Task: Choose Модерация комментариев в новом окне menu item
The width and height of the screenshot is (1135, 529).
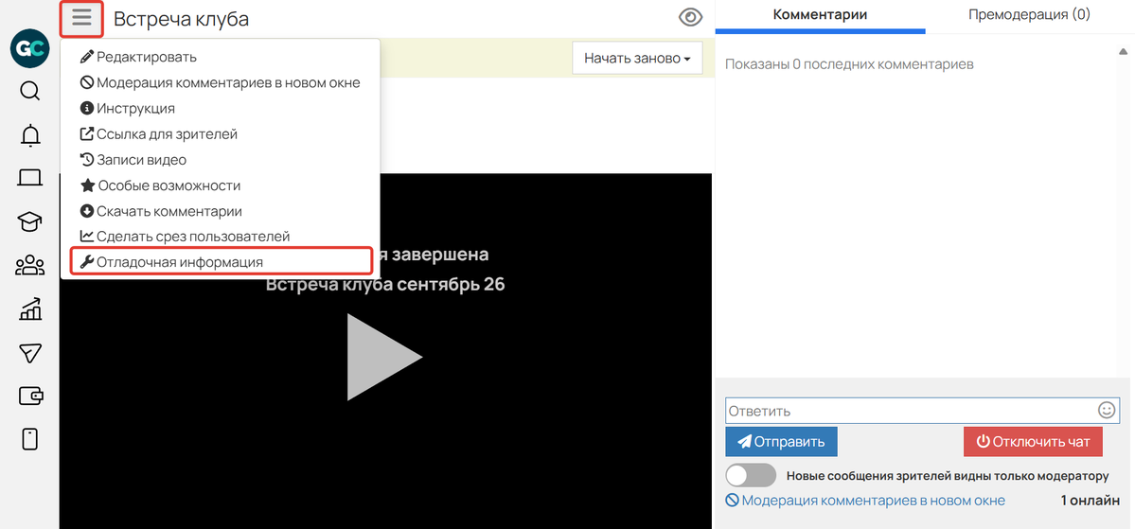Action: coord(220,82)
